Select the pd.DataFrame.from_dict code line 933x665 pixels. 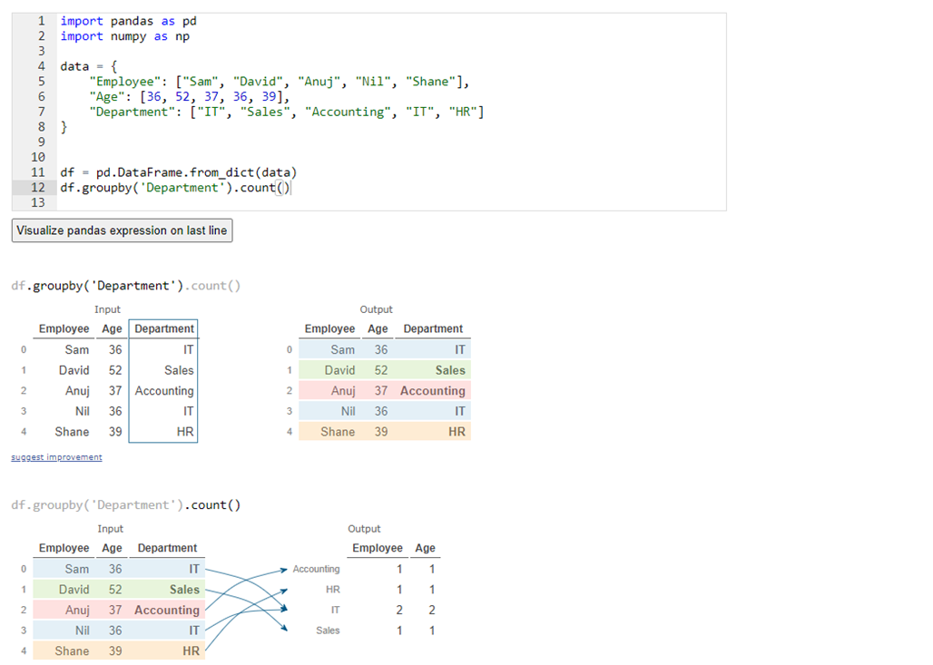[178, 172]
